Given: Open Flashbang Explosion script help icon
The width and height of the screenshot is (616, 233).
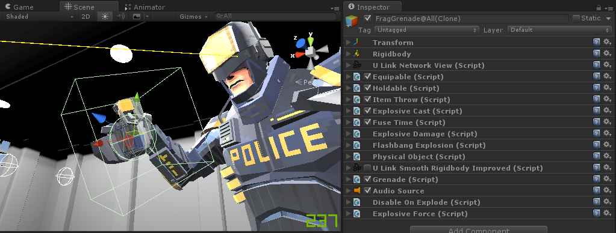Looking at the screenshot, I should [x=596, y=145].
